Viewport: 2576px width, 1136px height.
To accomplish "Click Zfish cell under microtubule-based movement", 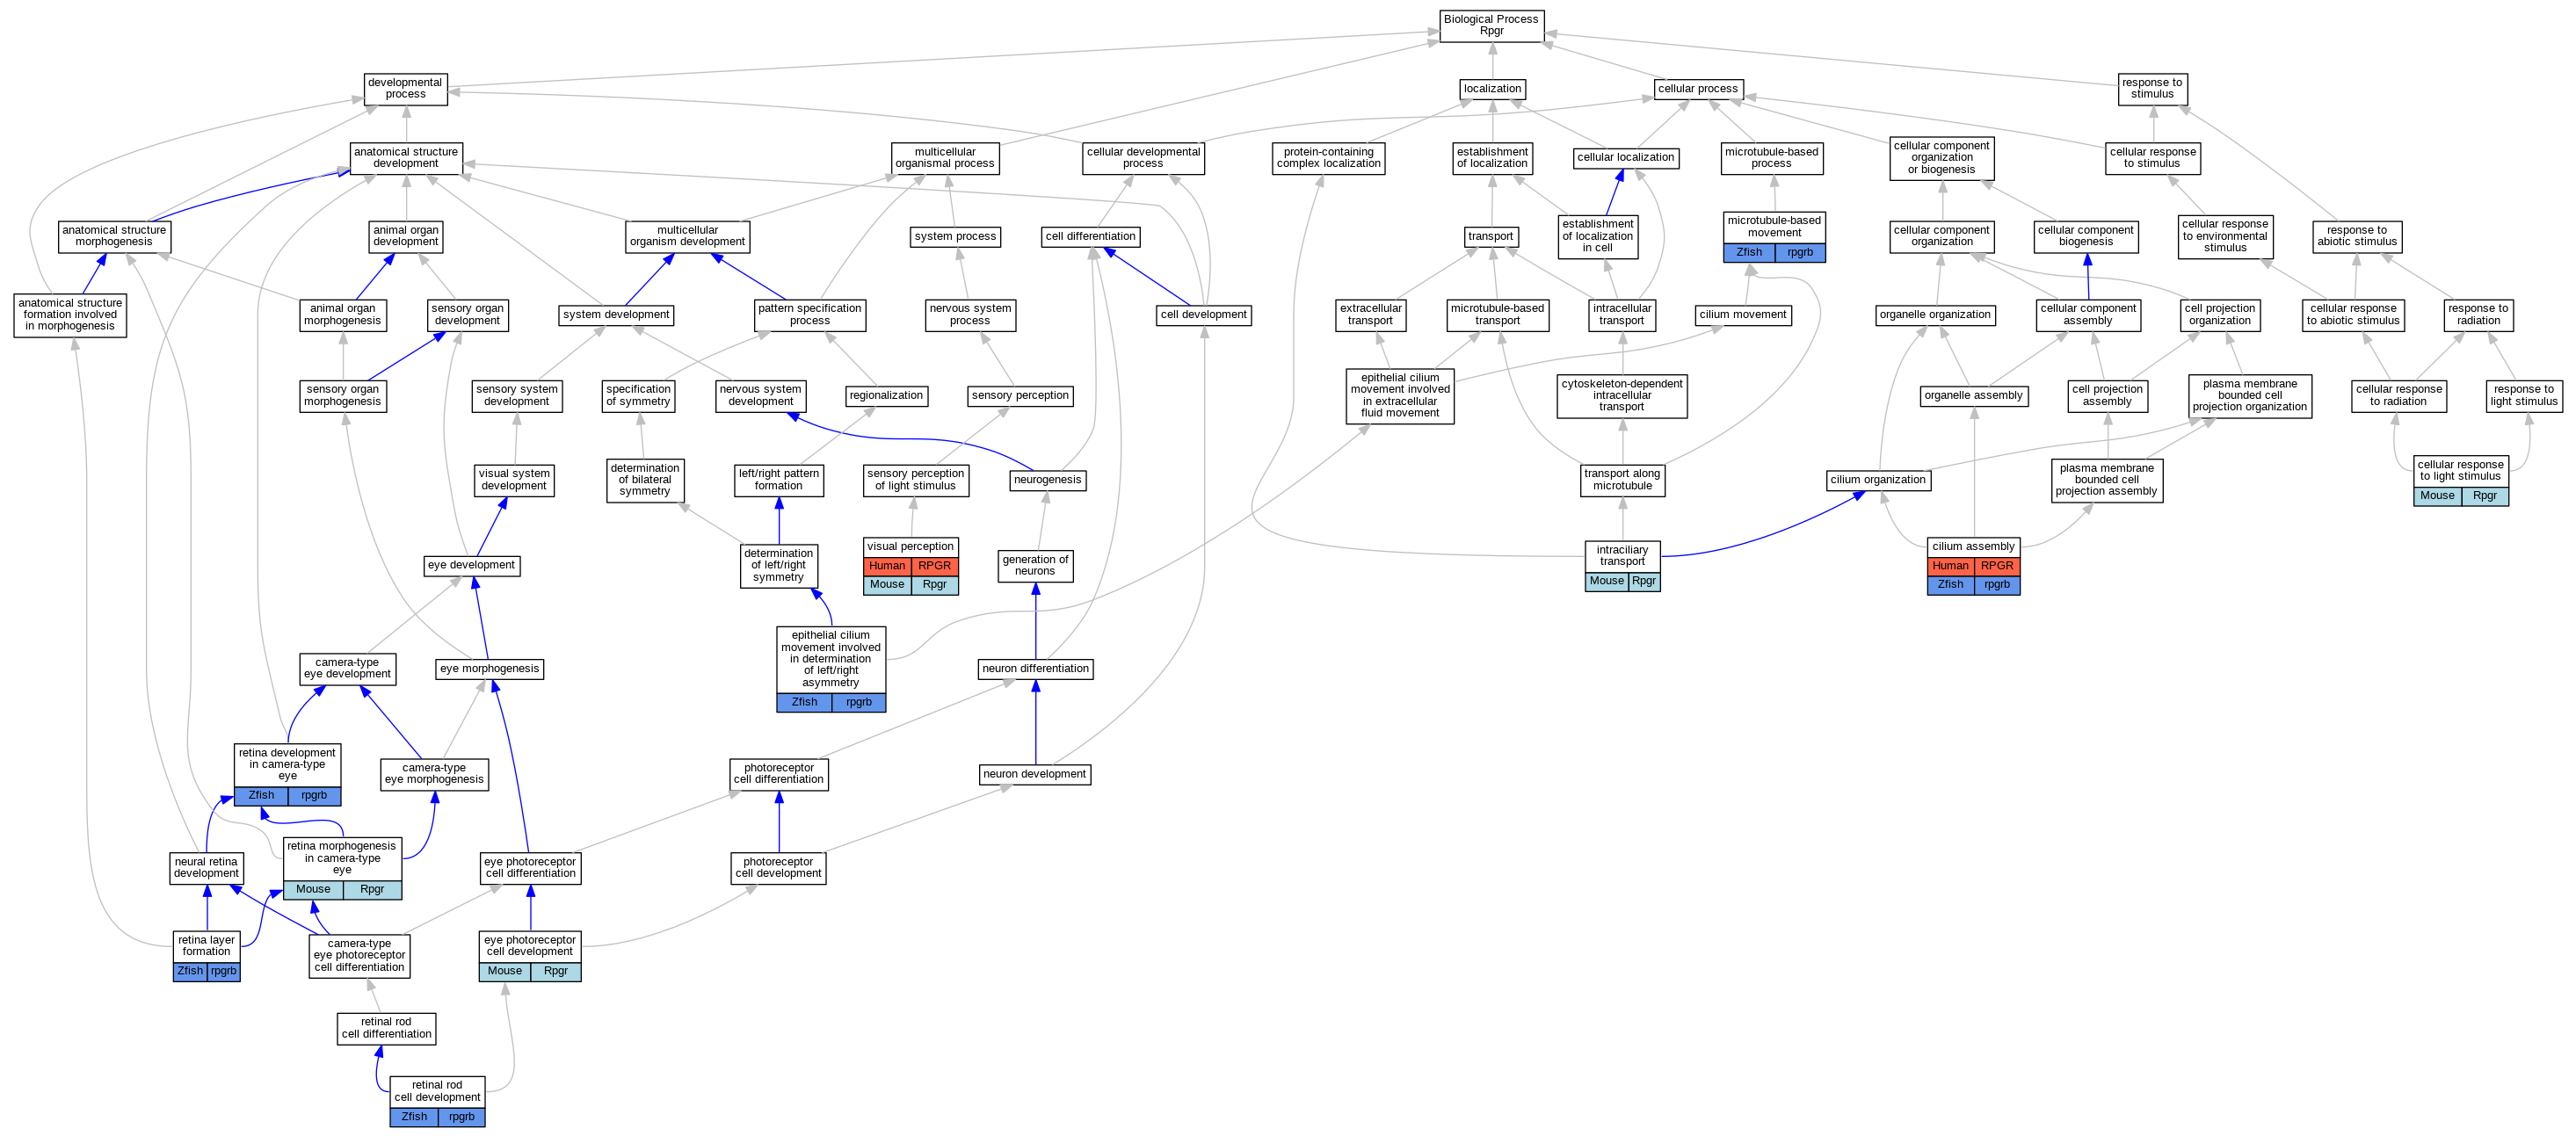I will 1749,253.
